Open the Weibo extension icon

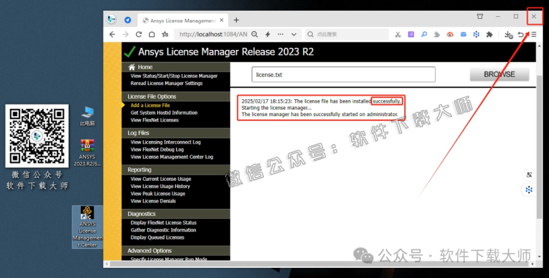(450, 34)
